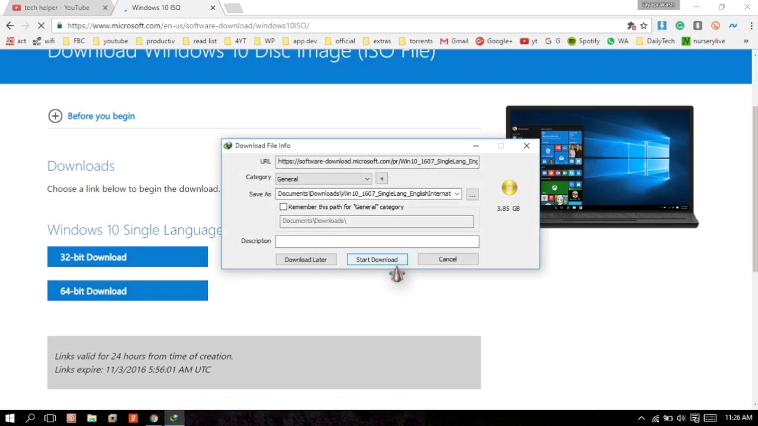The image size is (758, 426).
Task: Browse save location with the ... button
Action: point(472,194)
